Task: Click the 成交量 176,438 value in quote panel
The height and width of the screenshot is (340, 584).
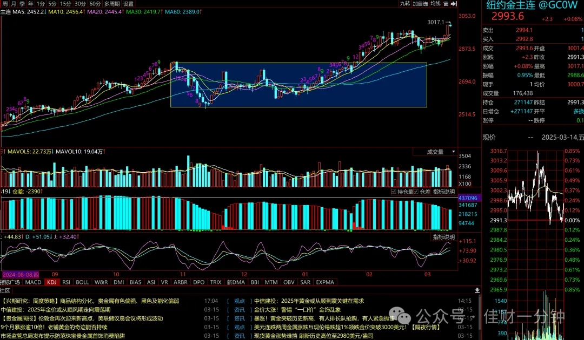Action: click(x=523, y=93)
